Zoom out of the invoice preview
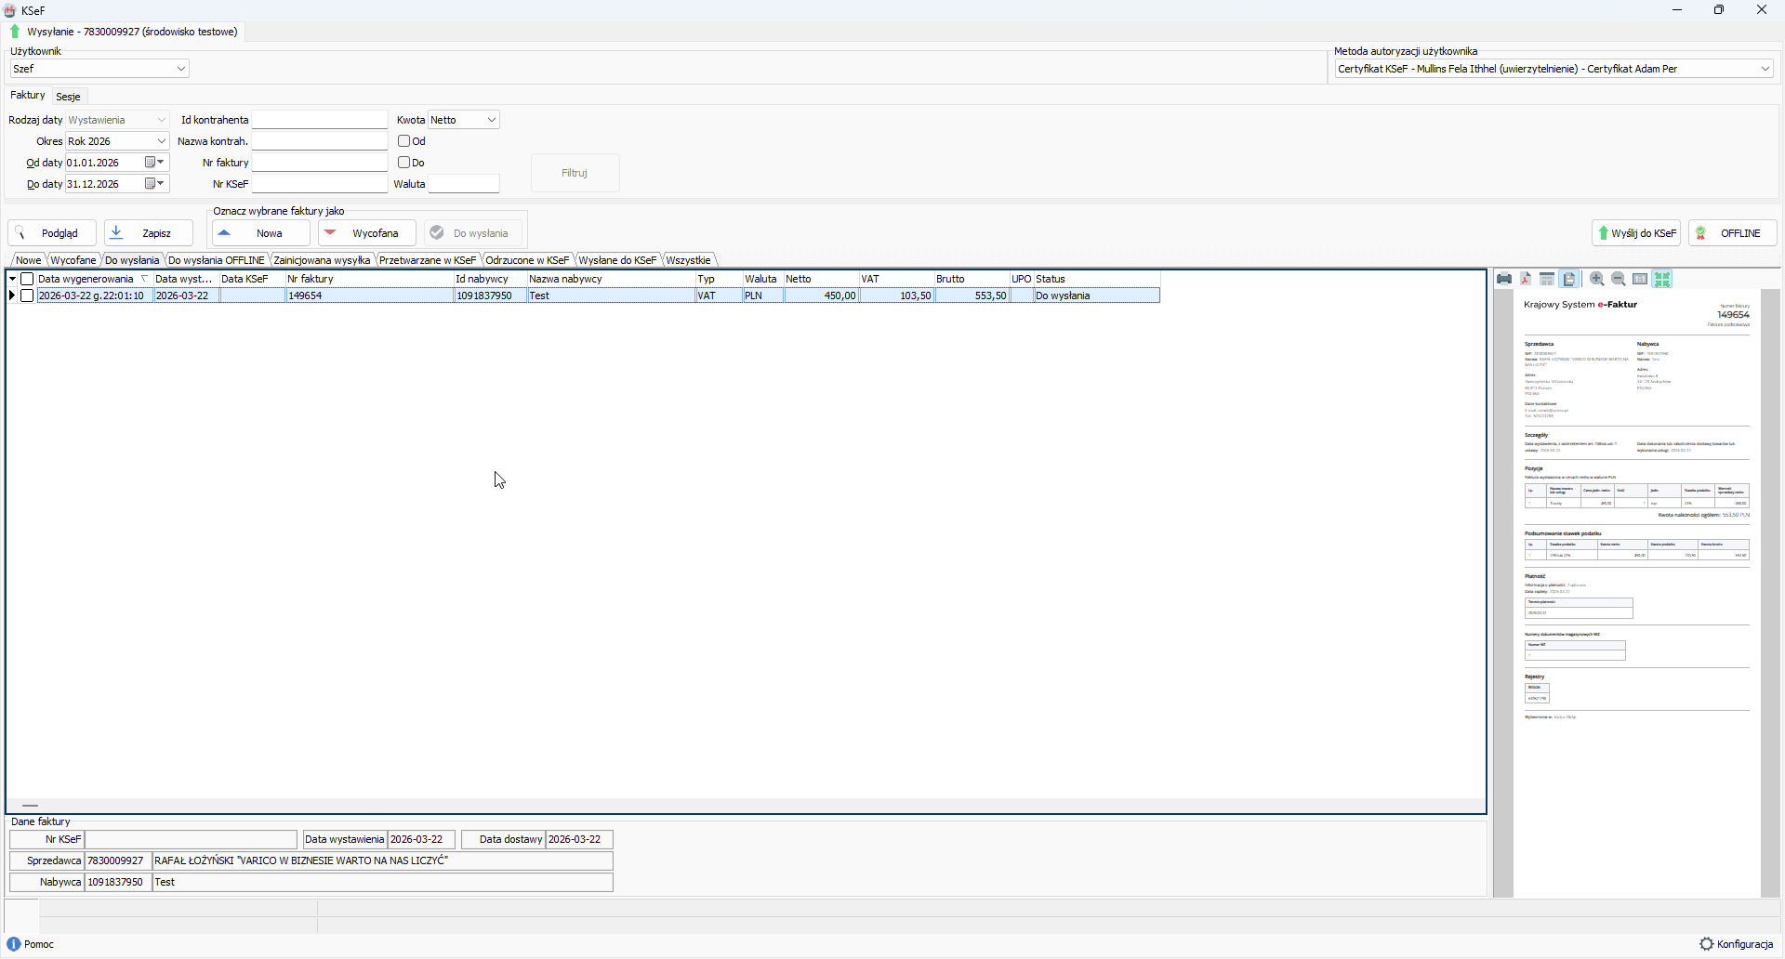1785x959 pixels. point(1618,279)
